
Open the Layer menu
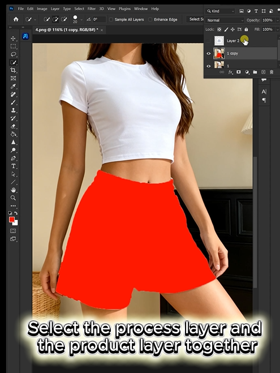tap(55, 9)
